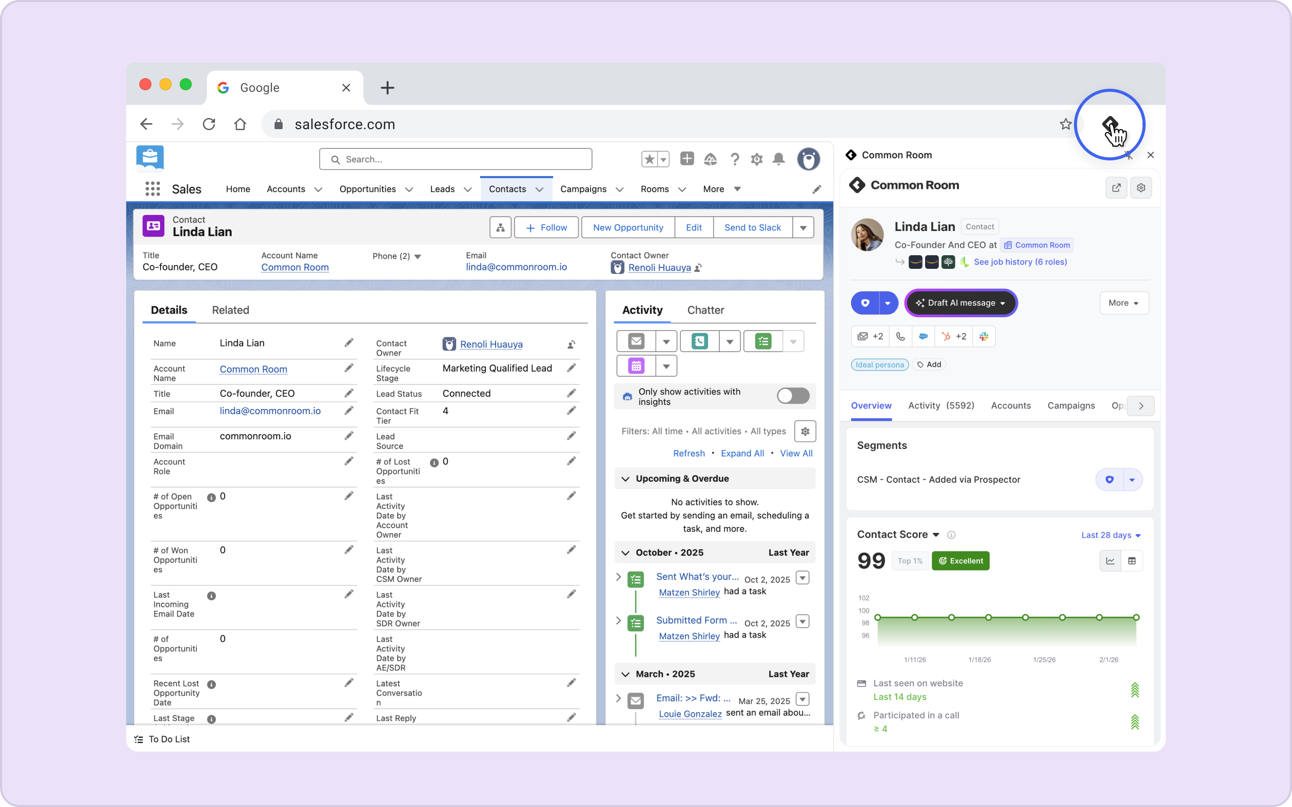Click the activity filter settings gear
This screenshot has height=807, width=1292.
(x=805, y=431)
